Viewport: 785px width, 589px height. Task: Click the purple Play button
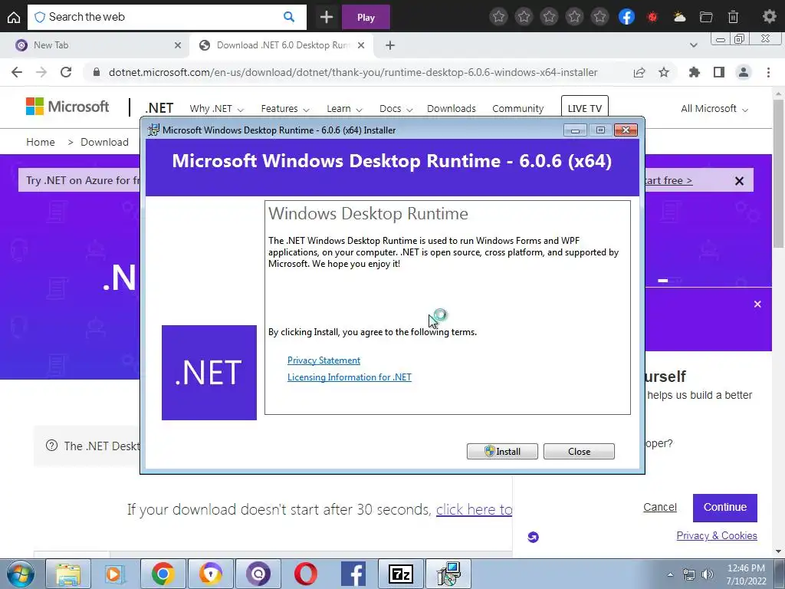point(366,18)
